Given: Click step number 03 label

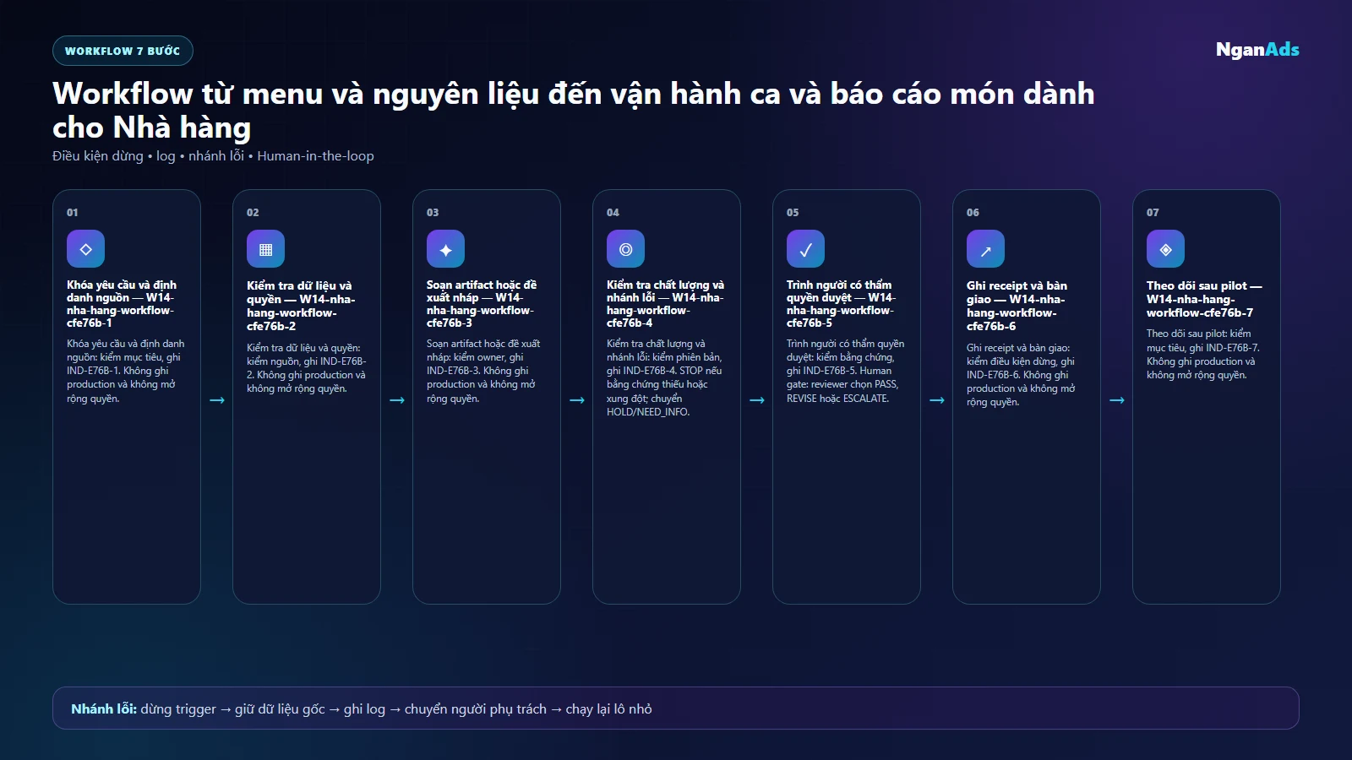Looking at the screenshot, I should (433, 212).
